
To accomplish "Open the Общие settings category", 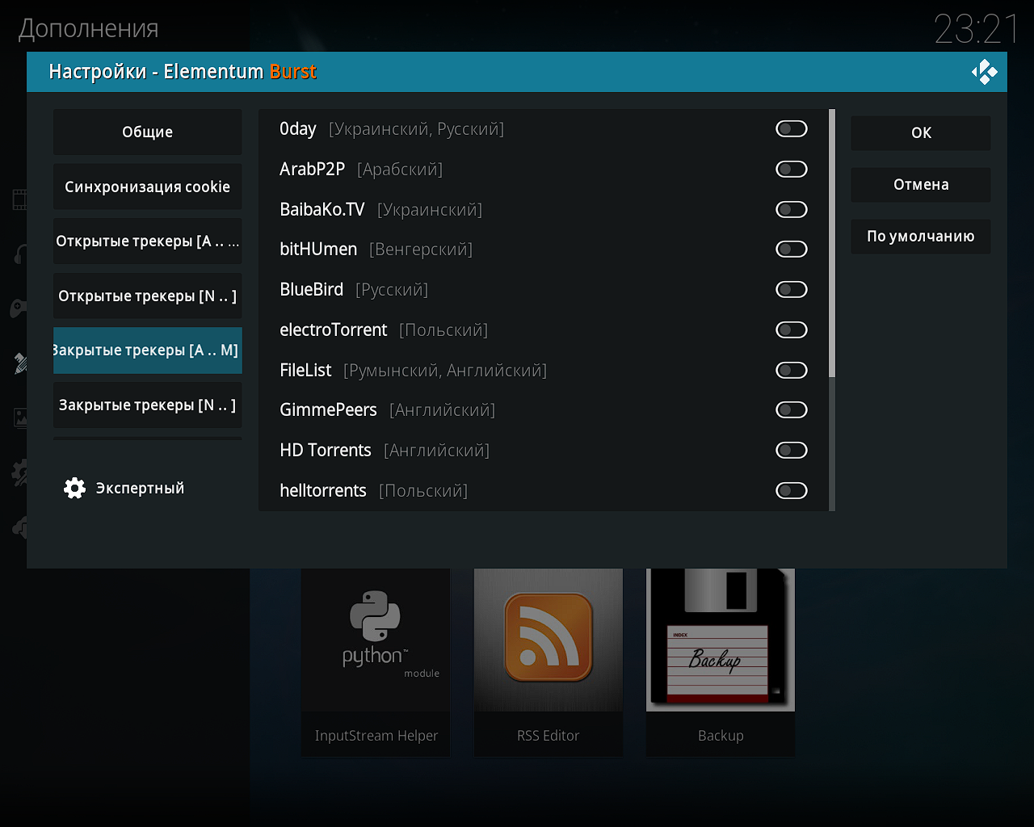I will (147, 132).
